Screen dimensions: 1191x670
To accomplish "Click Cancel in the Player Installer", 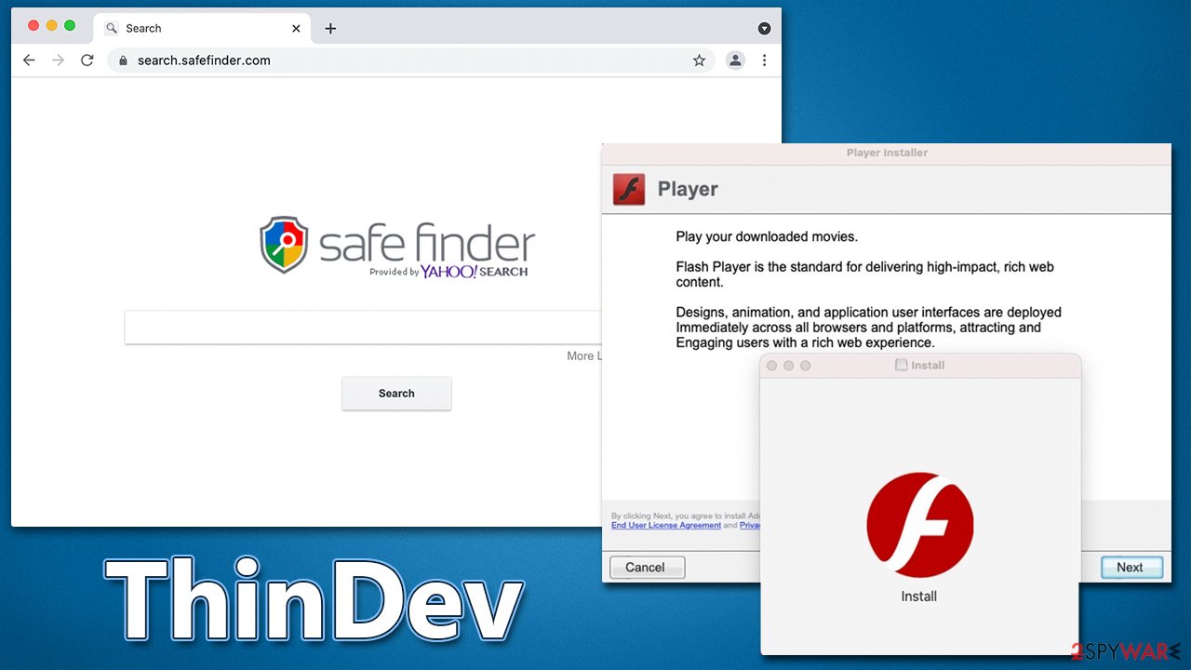I will [646, 567].
